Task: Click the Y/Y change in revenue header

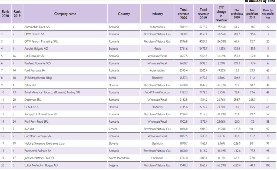Action: [x=221, y=14]
